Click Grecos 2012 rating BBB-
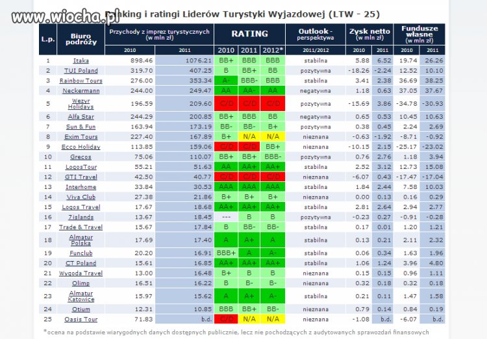This screenshot has width=487, height=339. 273,157
